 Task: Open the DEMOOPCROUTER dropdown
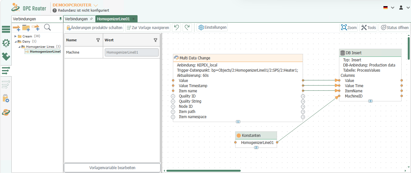pyautogui.click(x=95, y=5)
